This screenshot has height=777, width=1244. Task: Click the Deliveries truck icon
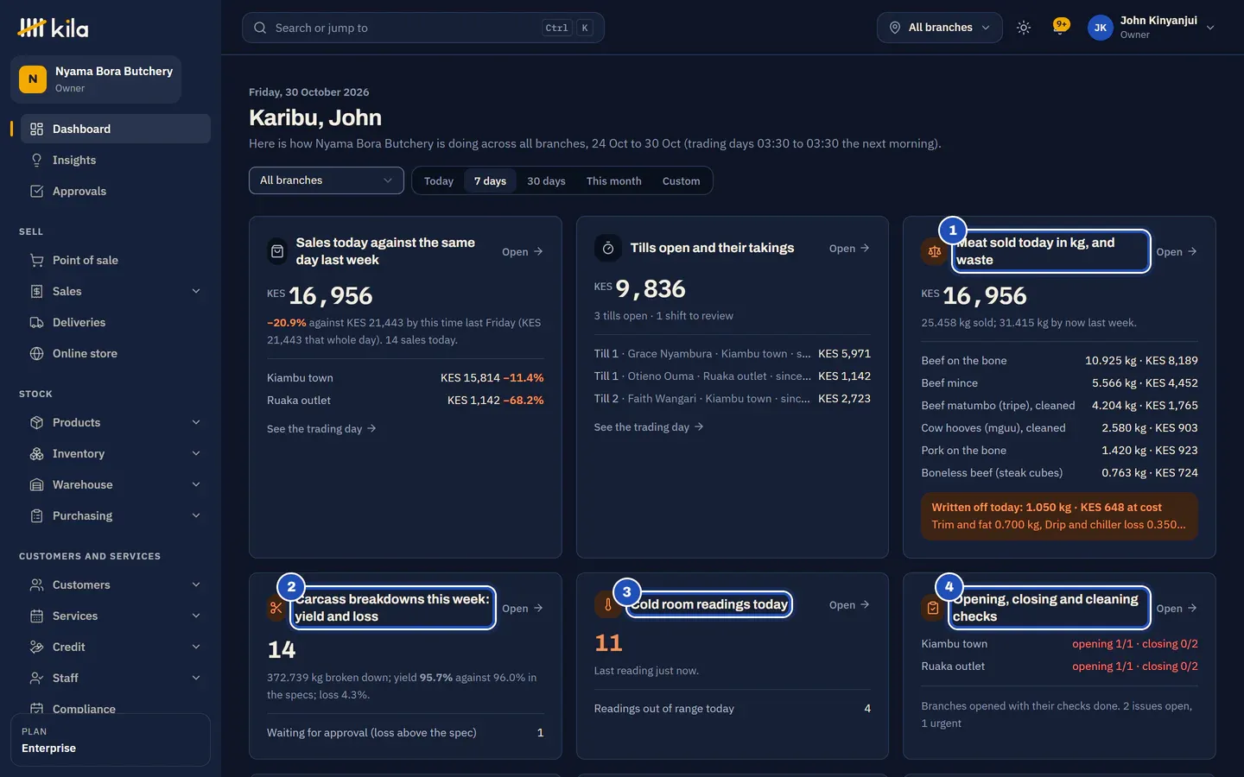[36, 322]
